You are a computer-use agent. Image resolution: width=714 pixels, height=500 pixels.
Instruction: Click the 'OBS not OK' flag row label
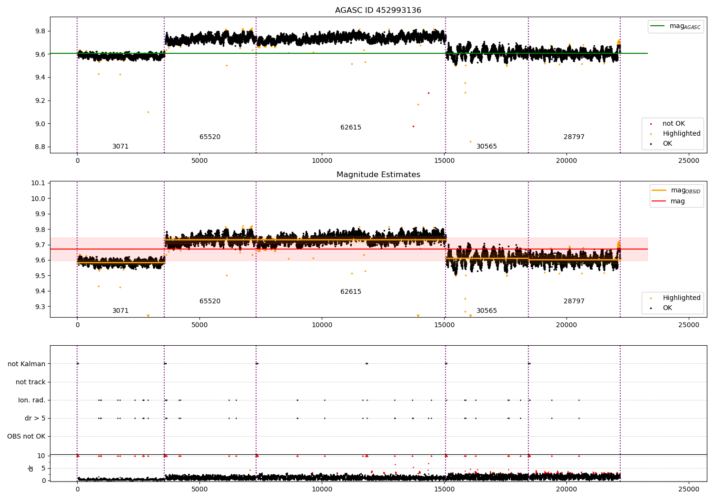26,437
